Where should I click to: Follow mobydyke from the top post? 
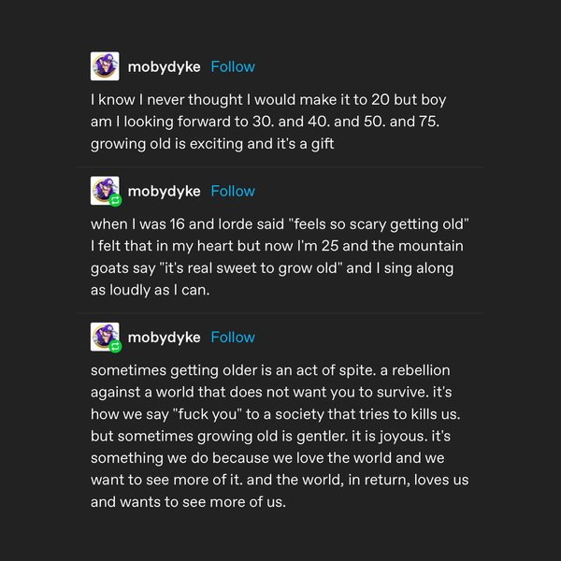[233, 66]
